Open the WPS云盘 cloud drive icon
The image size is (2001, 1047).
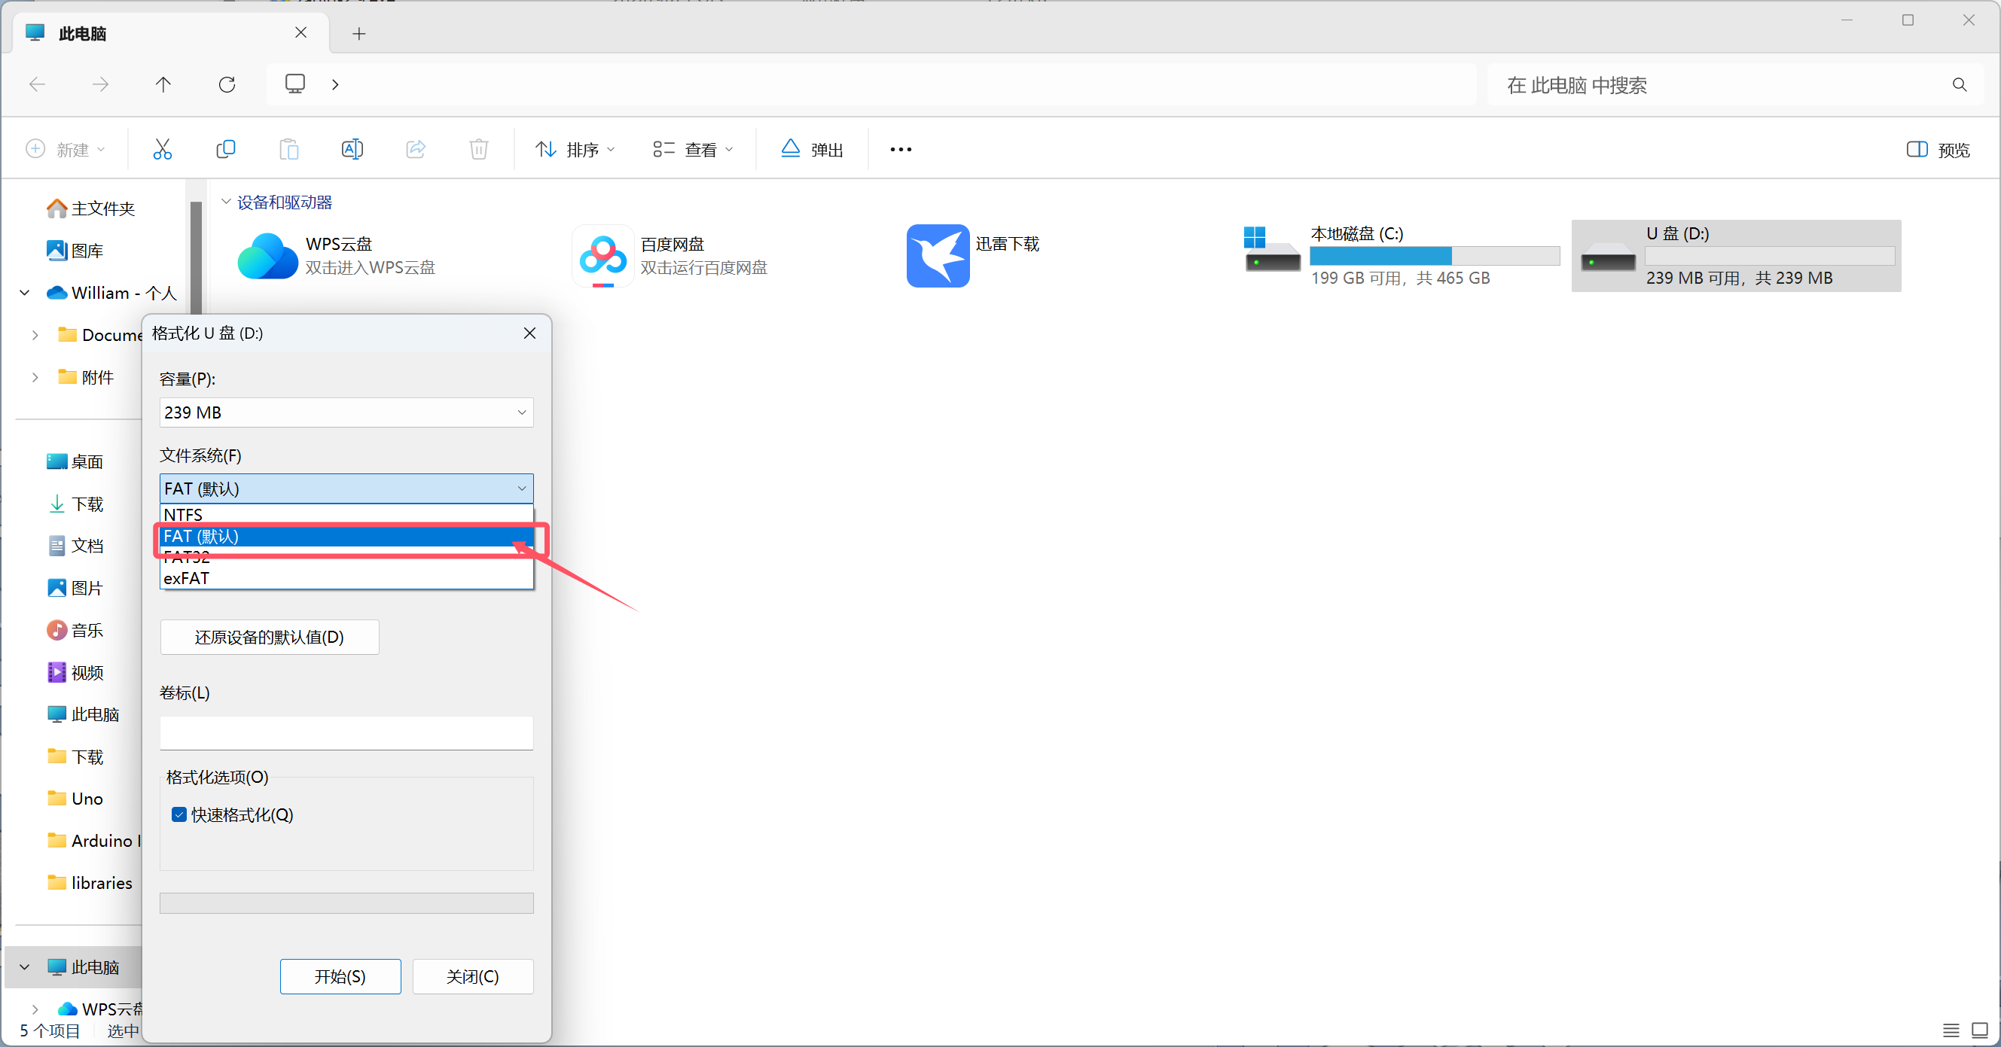[x=267, y=256]
